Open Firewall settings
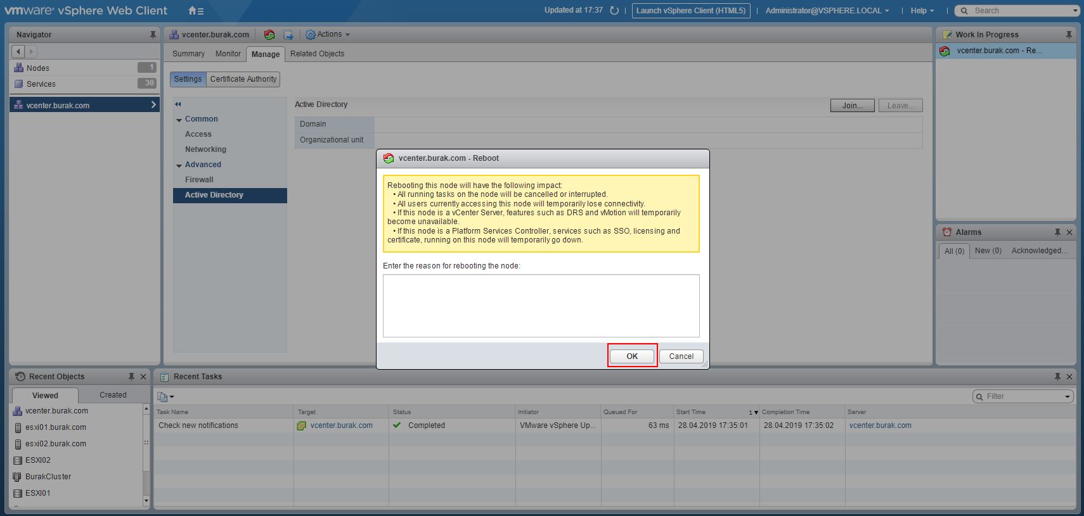The height and width of the screenshot is (516, 1084). pos(199,180)
